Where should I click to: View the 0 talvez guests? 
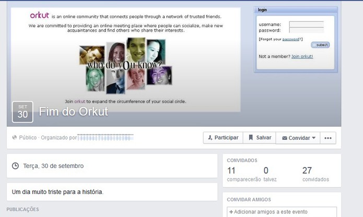(x=270, y=174)
